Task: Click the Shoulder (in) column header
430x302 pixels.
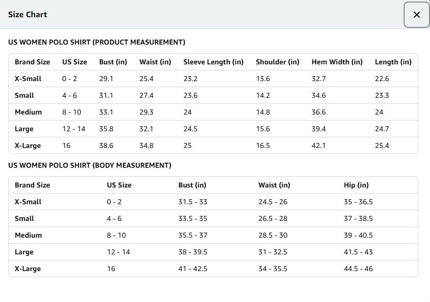Action: pyautogui.click(x=277, y=62)
